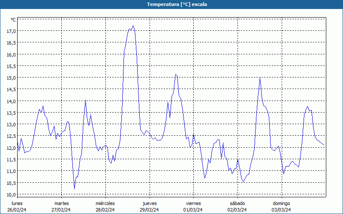Click the 'lunes' day label
343x214 pixels.
point(17,203)
